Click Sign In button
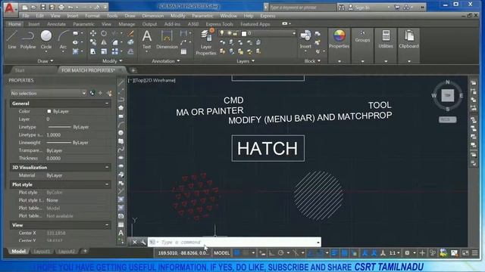 pyautogui.click(x=358, y=8)
